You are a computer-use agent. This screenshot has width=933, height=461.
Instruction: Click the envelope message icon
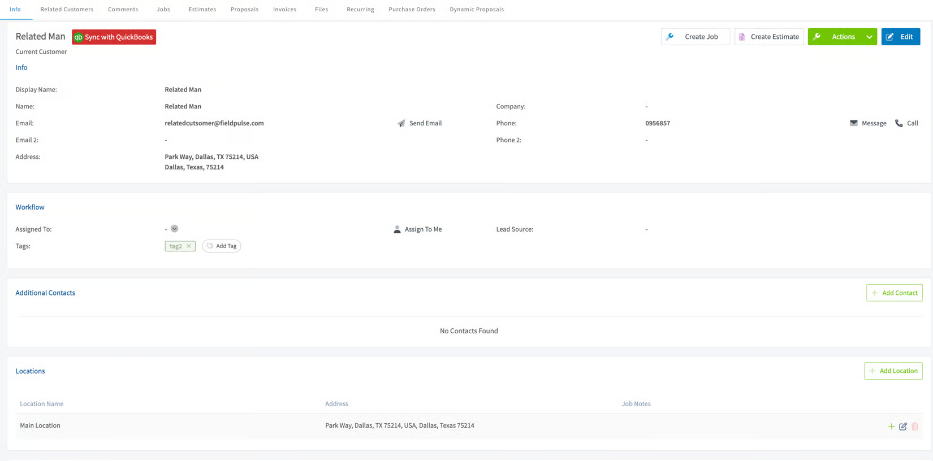[854, 123]
